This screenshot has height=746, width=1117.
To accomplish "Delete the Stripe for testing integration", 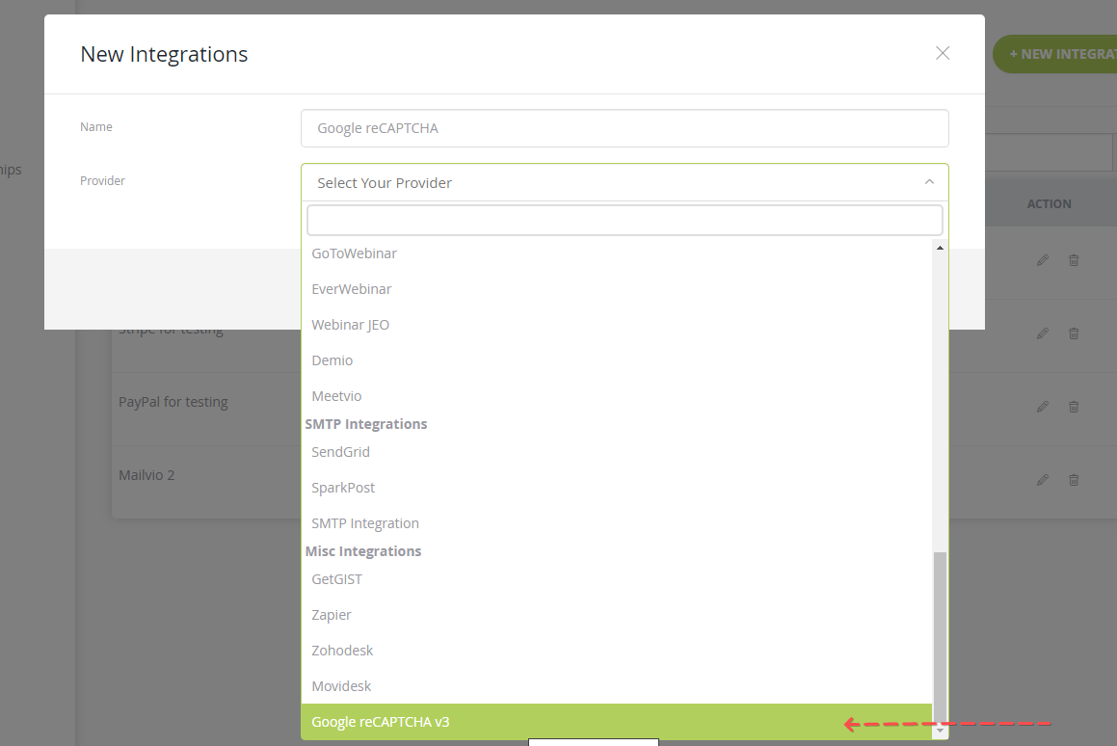I will tap(1074, 333).
